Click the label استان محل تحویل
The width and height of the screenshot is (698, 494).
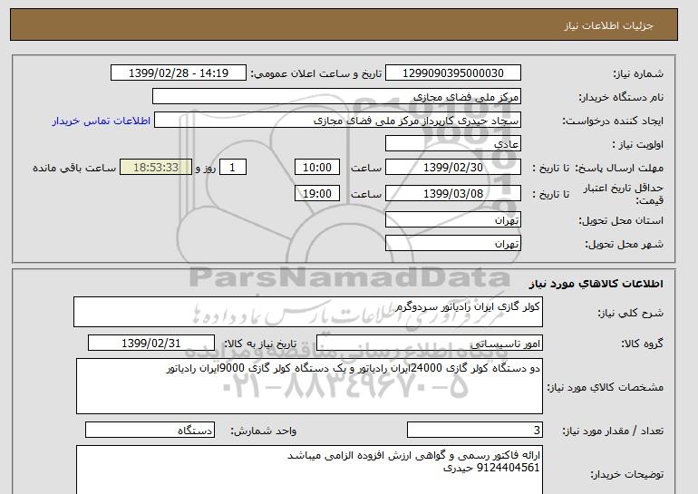point(621,220)
